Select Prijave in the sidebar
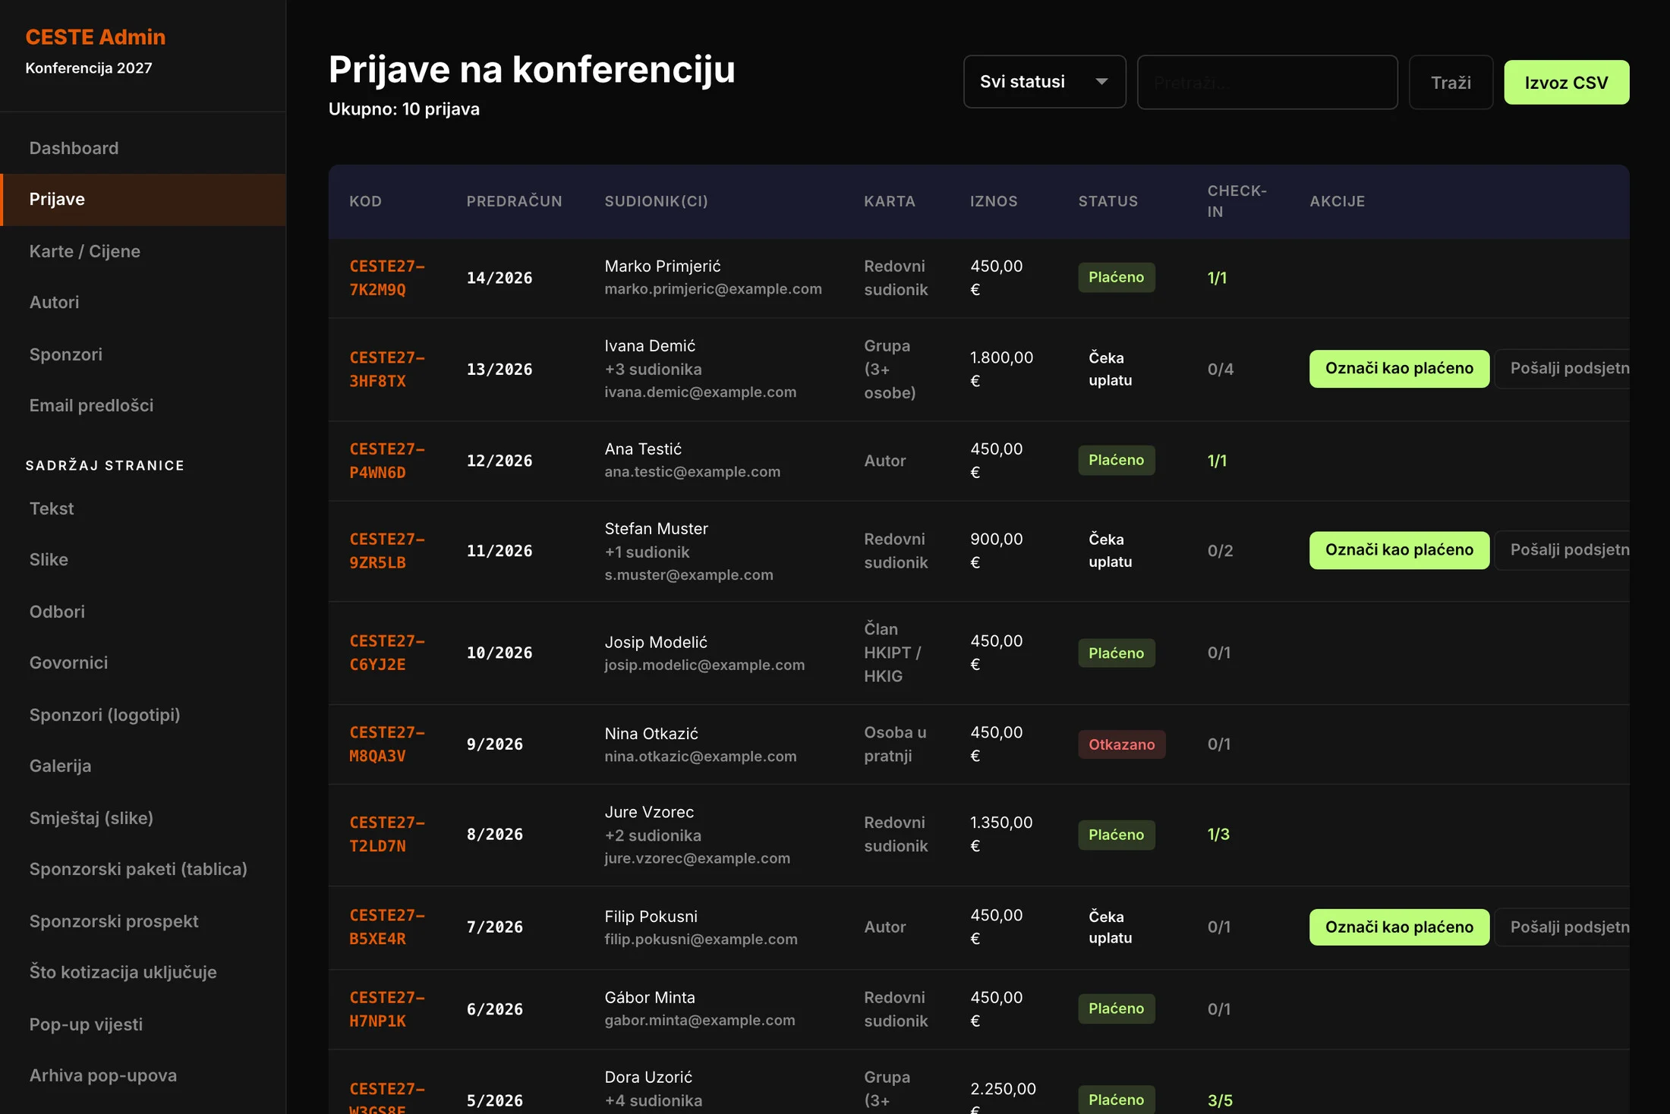 click(143, 200)
